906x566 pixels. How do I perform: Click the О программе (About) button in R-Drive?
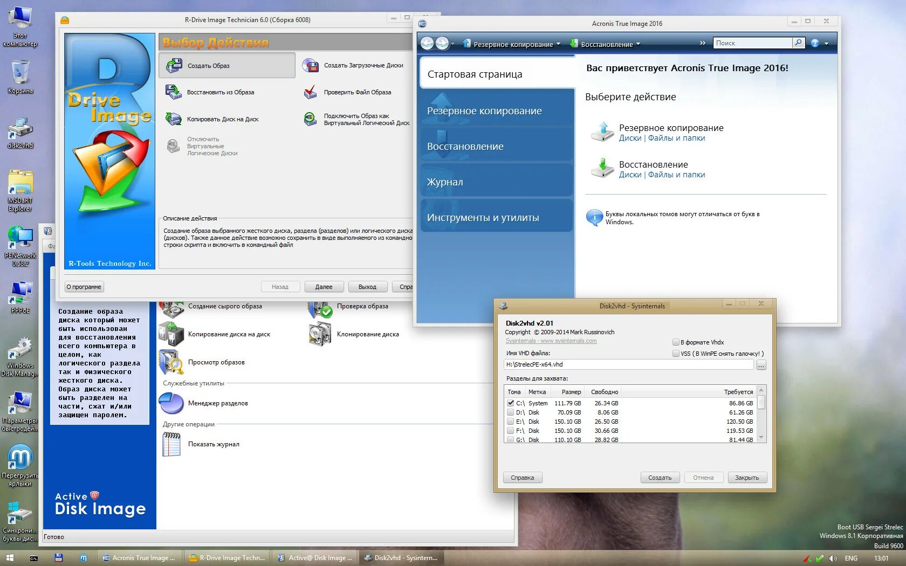(x=84, y=287)
